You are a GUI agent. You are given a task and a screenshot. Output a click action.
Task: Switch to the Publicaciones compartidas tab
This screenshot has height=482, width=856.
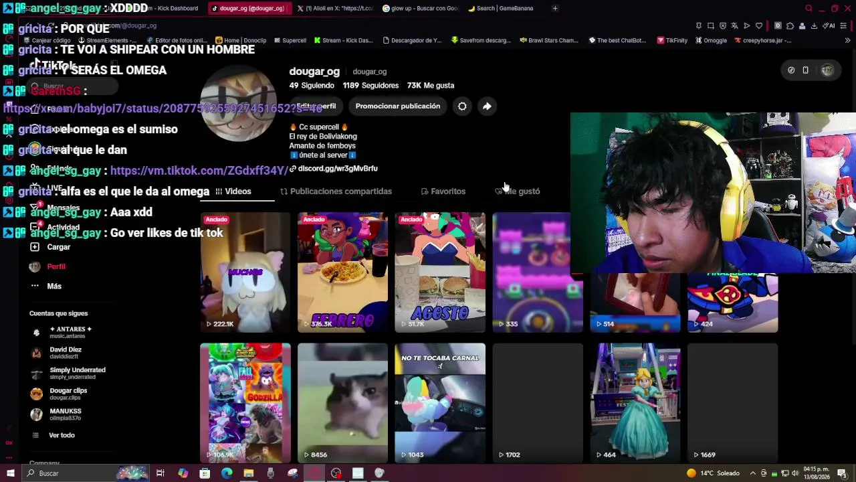tap(336, 191)
